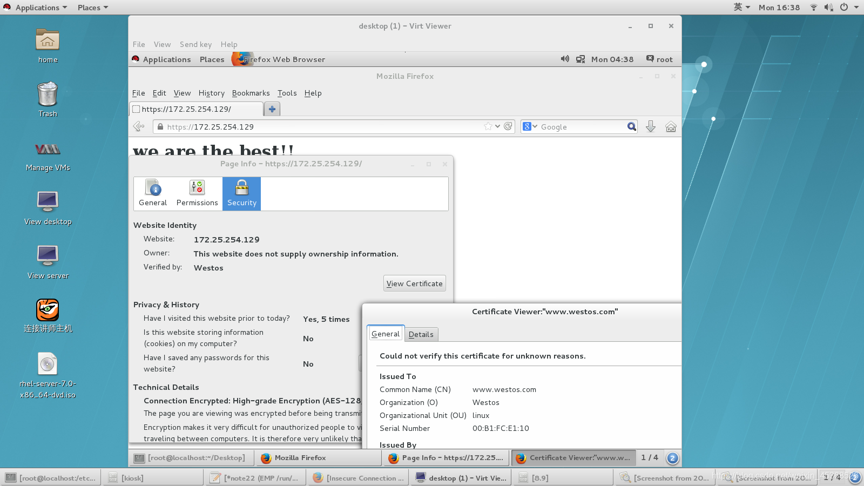Click the search magnifier icon
This screenshot has width=864, height=486.
(x=631, y=126)
